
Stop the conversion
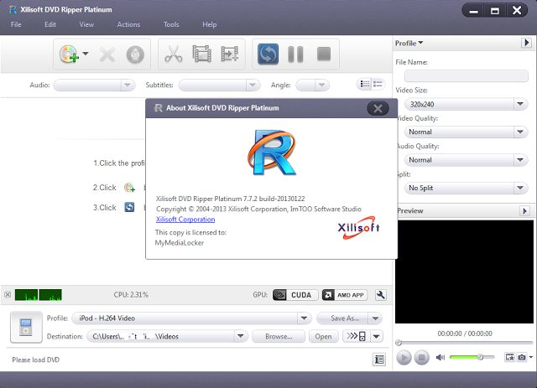point(324,54)
